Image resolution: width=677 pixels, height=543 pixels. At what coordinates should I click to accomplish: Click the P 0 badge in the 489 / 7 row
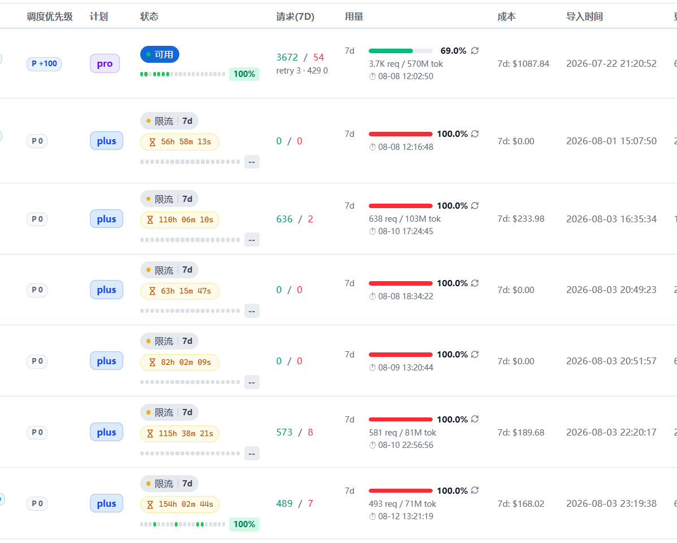click(37, 503)
